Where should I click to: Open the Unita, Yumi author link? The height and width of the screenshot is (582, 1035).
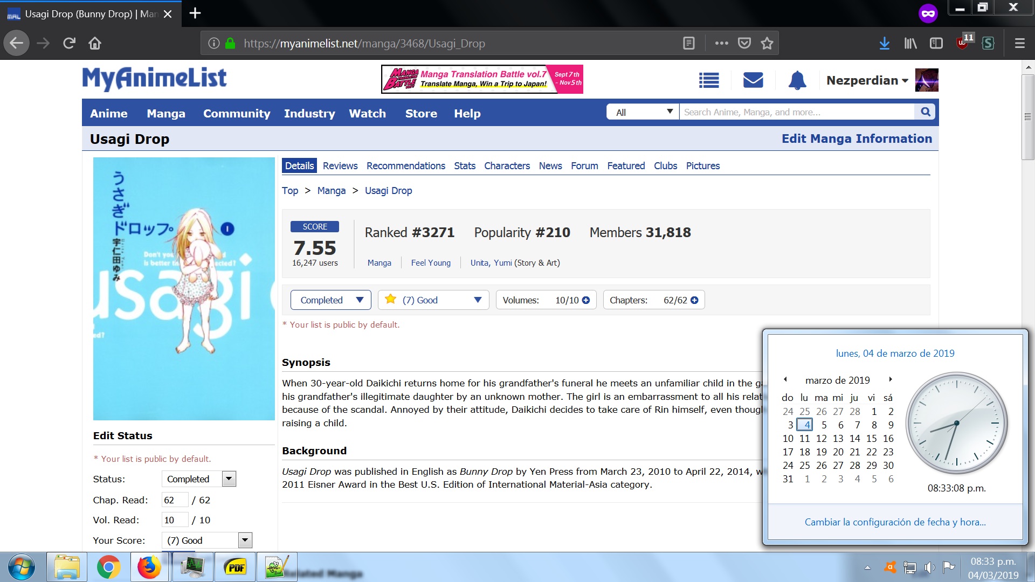(491, 263)
